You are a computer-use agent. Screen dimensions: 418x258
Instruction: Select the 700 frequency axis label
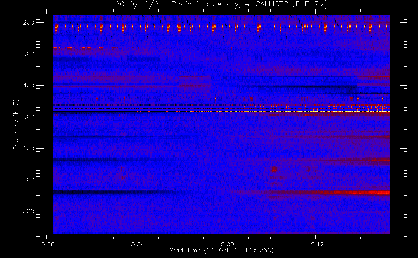(28, 180)
